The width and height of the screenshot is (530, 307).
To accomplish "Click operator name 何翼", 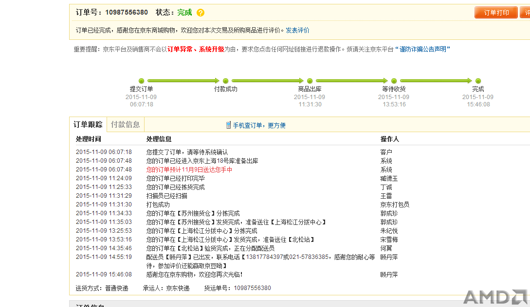I will click(386, 249).
